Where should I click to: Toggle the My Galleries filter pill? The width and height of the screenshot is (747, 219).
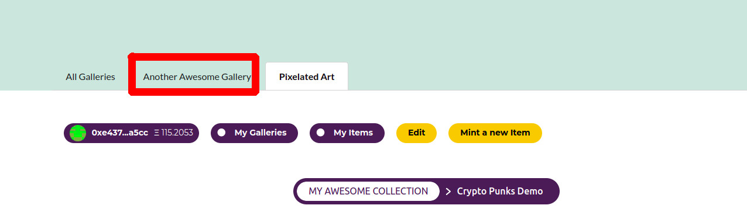(254, 133)
